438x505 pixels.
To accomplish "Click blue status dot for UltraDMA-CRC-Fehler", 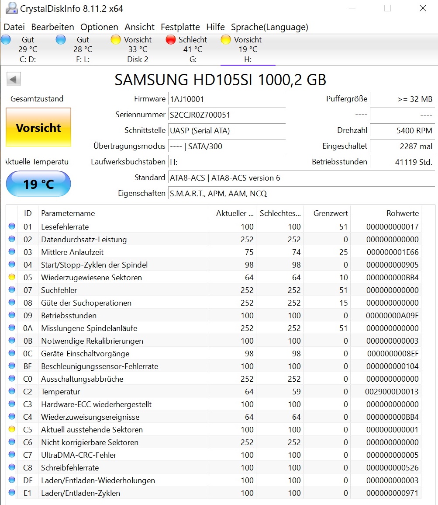I will coord(12,454).
